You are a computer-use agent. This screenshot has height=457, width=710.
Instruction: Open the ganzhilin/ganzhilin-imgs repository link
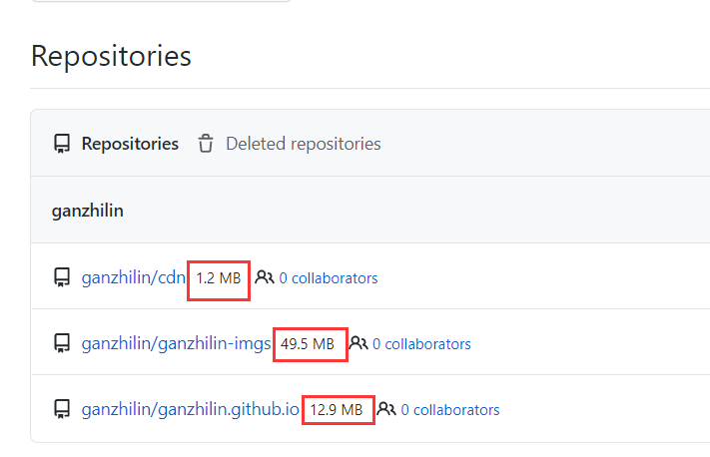(176, 344)
